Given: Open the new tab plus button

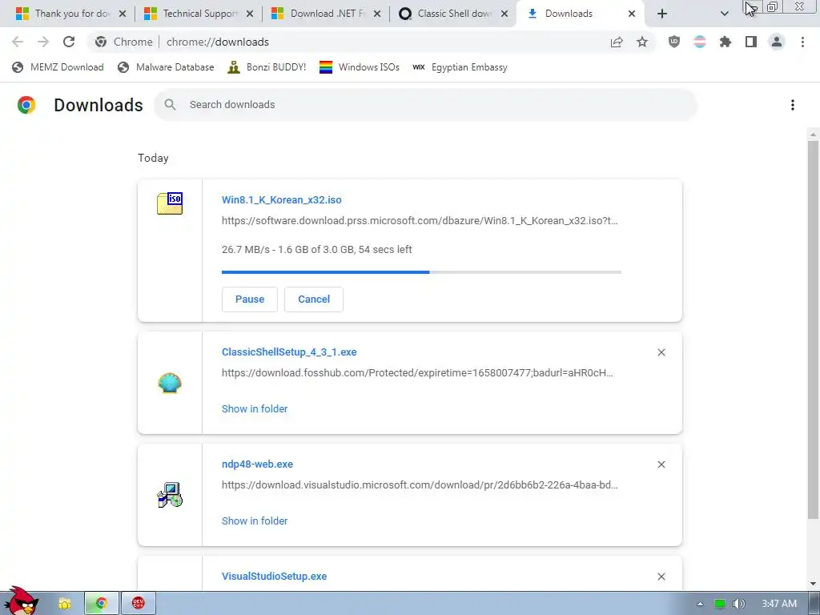Looking at the screenshot, I should tap(662, 14).
